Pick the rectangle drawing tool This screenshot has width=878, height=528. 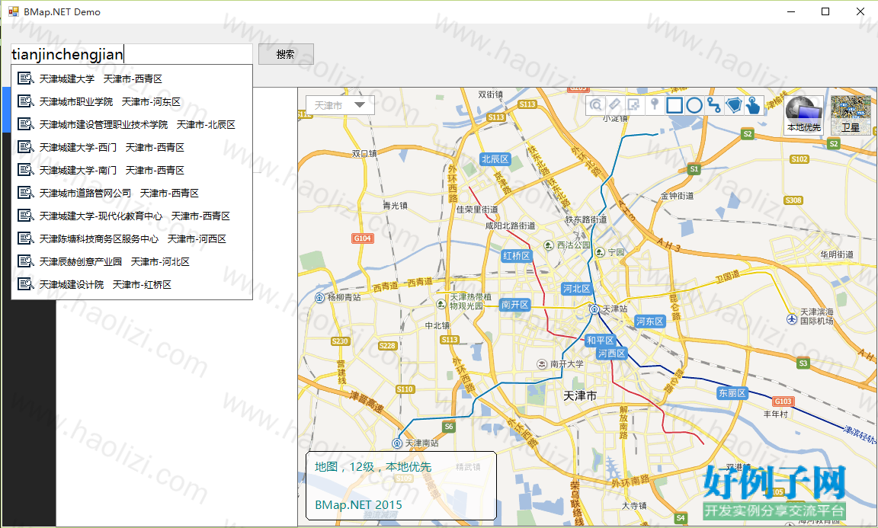coord(675,104)
